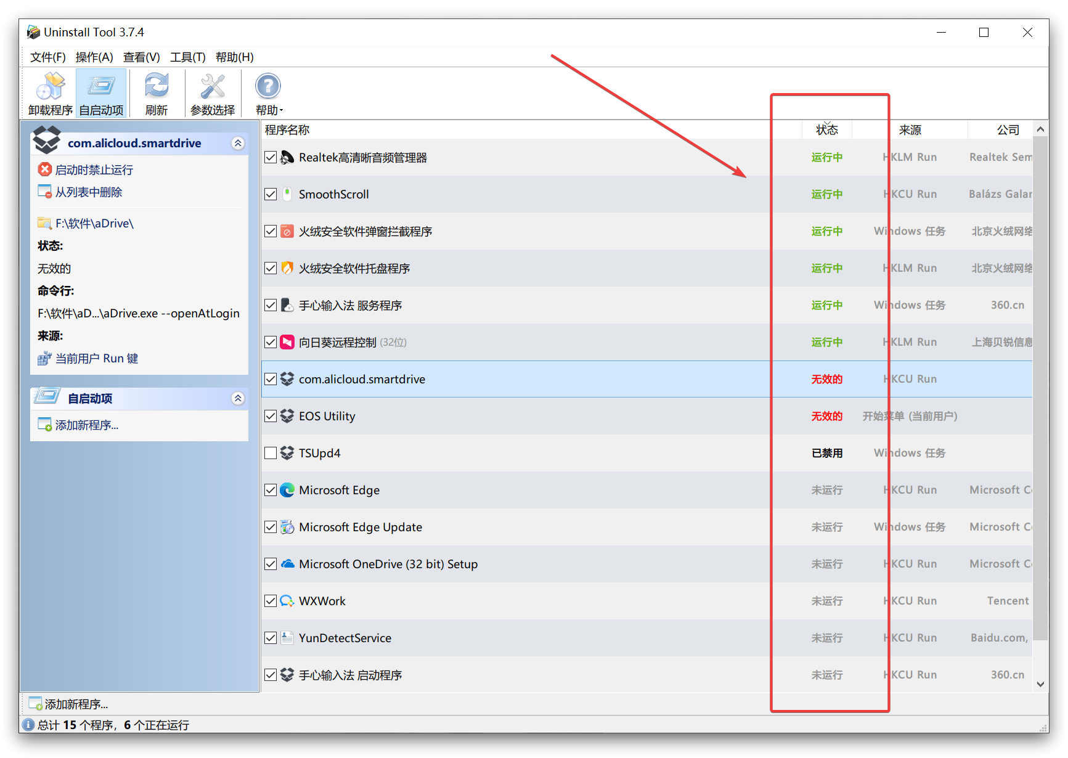Screen dimensions: 1068x758
Task: Toggle the YunDetectService checkbox
Action: pyautogui.click(x=271, y=638)
